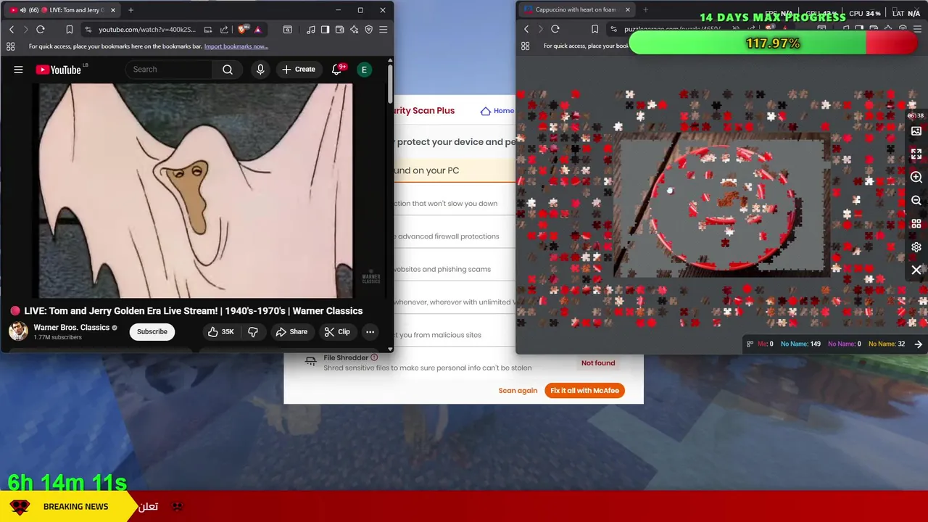
Task: Click the File Shredder info icon
Action: pos(374,357)
